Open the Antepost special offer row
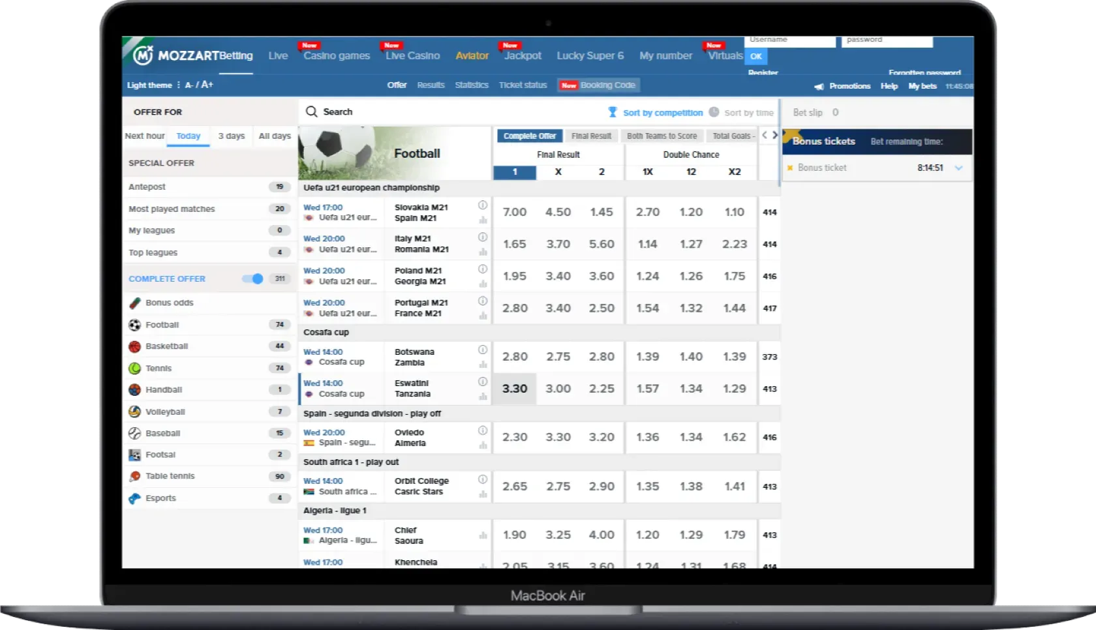The width and height of the screenshot is (1096, 630). coord(209,187)
